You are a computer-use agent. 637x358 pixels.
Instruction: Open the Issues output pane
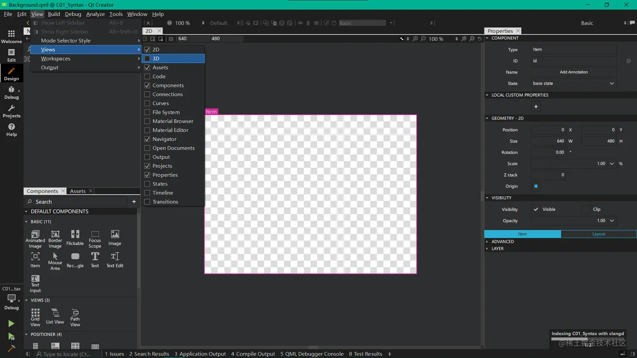point(114,354)
